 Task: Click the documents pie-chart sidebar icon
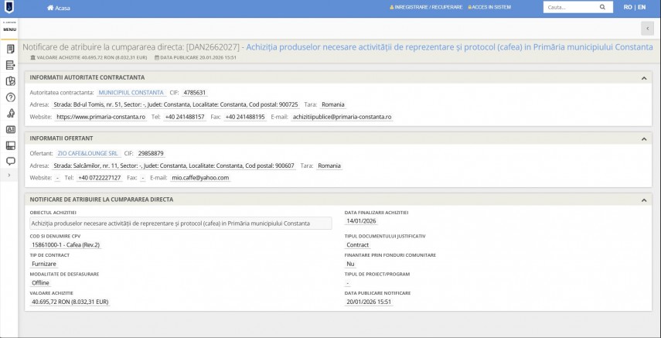(x=11, y=81)
